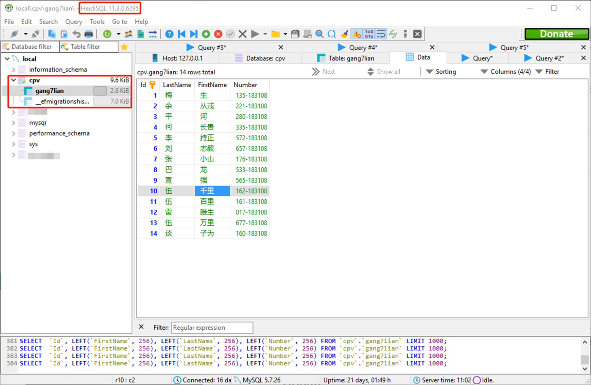This screenshot has height=385, width=591.
Task: Expand the mysql database node
Action: [14, 123]
